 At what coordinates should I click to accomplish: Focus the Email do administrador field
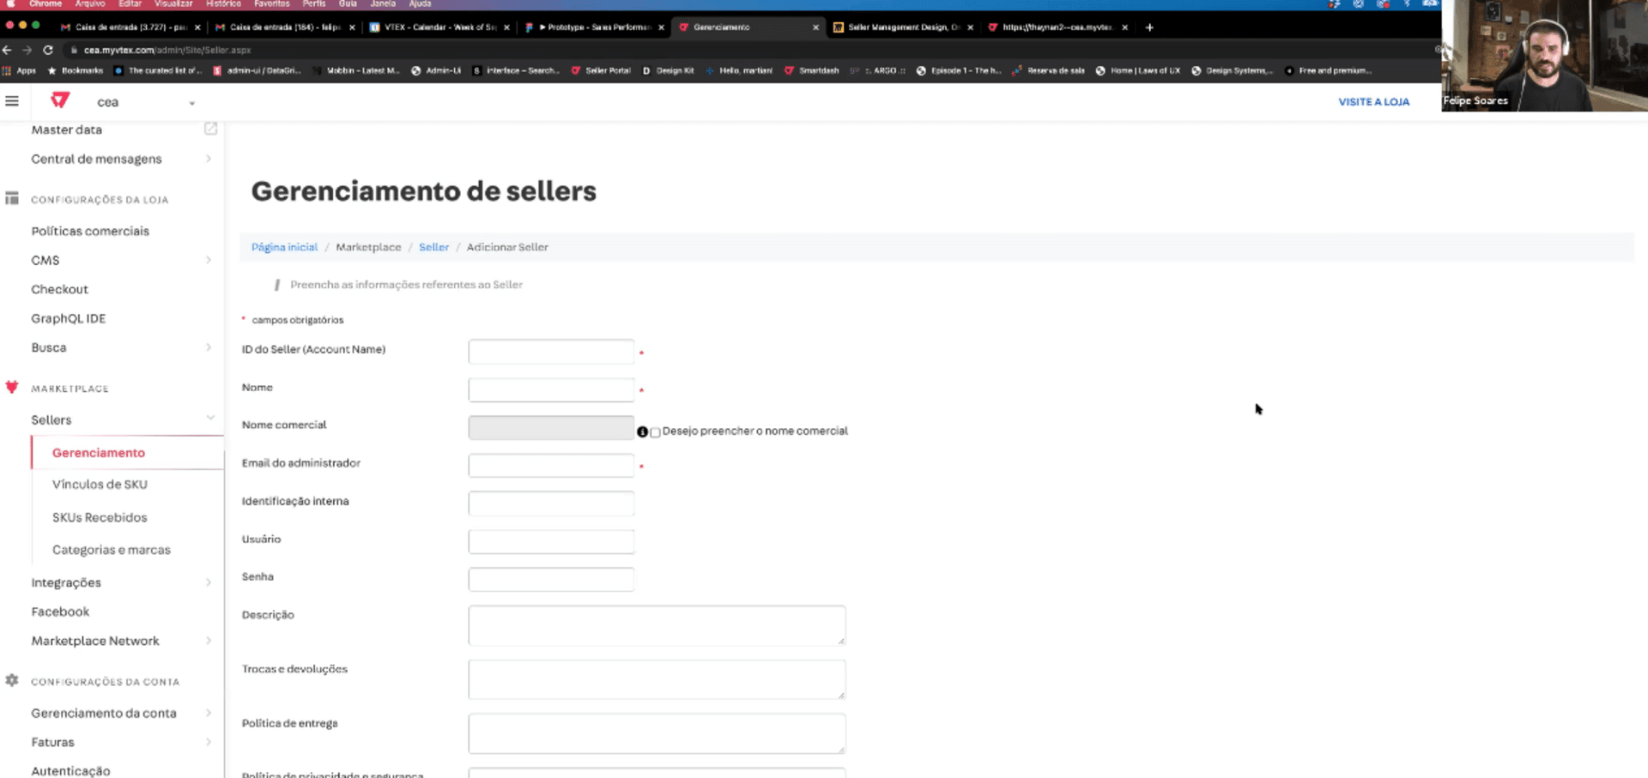[551, 465]
